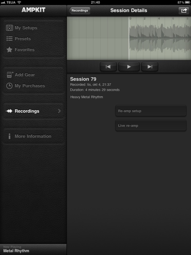Click the Re-amp setup button
This screenshot has width=191, height=255.
coord(151,111)
